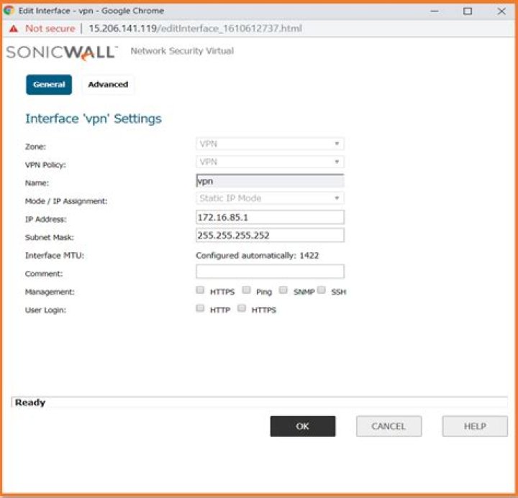Open the VPN Policy dropdown

coord(270,162)
